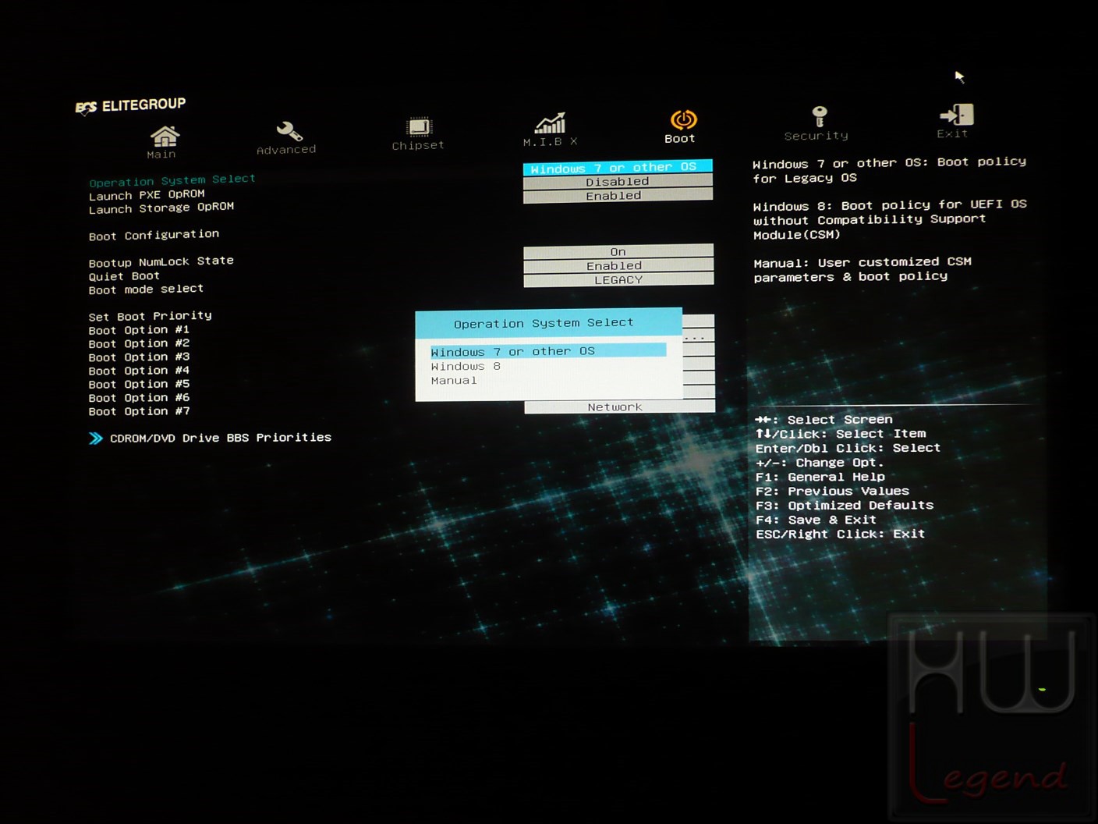Click the ECS Elitegroup logo
Image resolution: width=1098 pixels, height=824 pixels.
coord(130,105)
